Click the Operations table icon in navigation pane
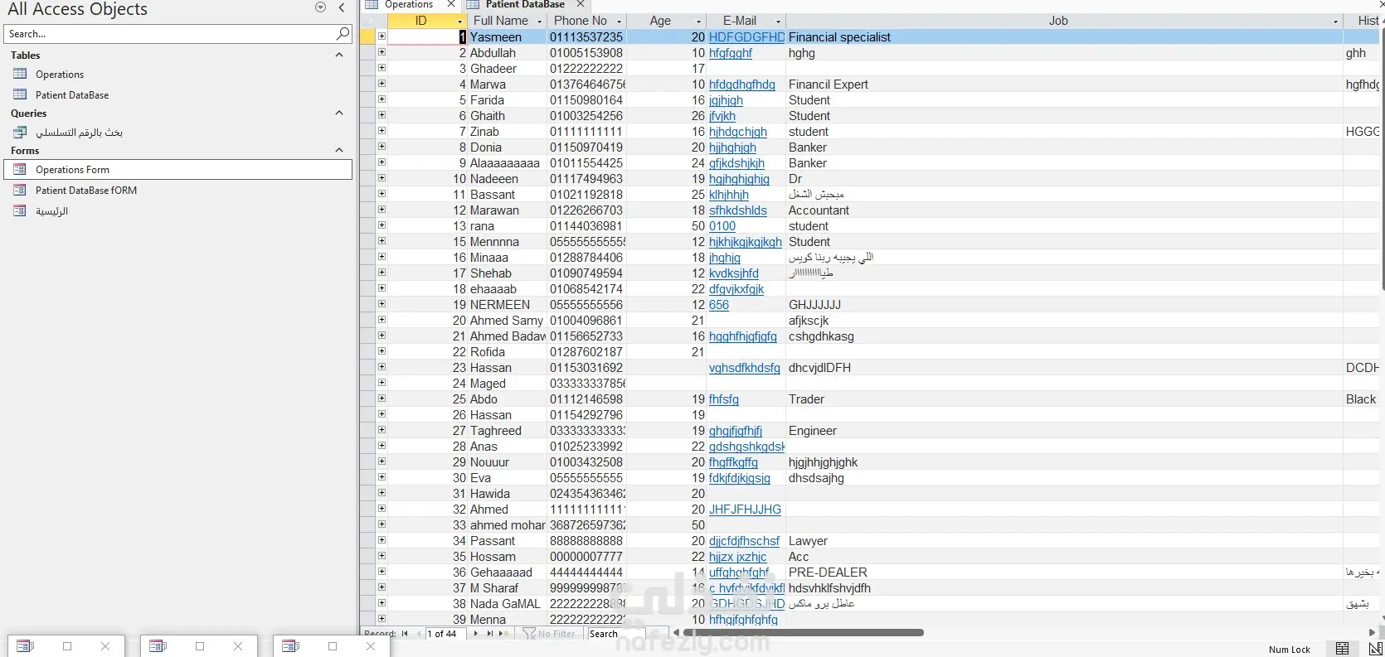 pos(21,74)
